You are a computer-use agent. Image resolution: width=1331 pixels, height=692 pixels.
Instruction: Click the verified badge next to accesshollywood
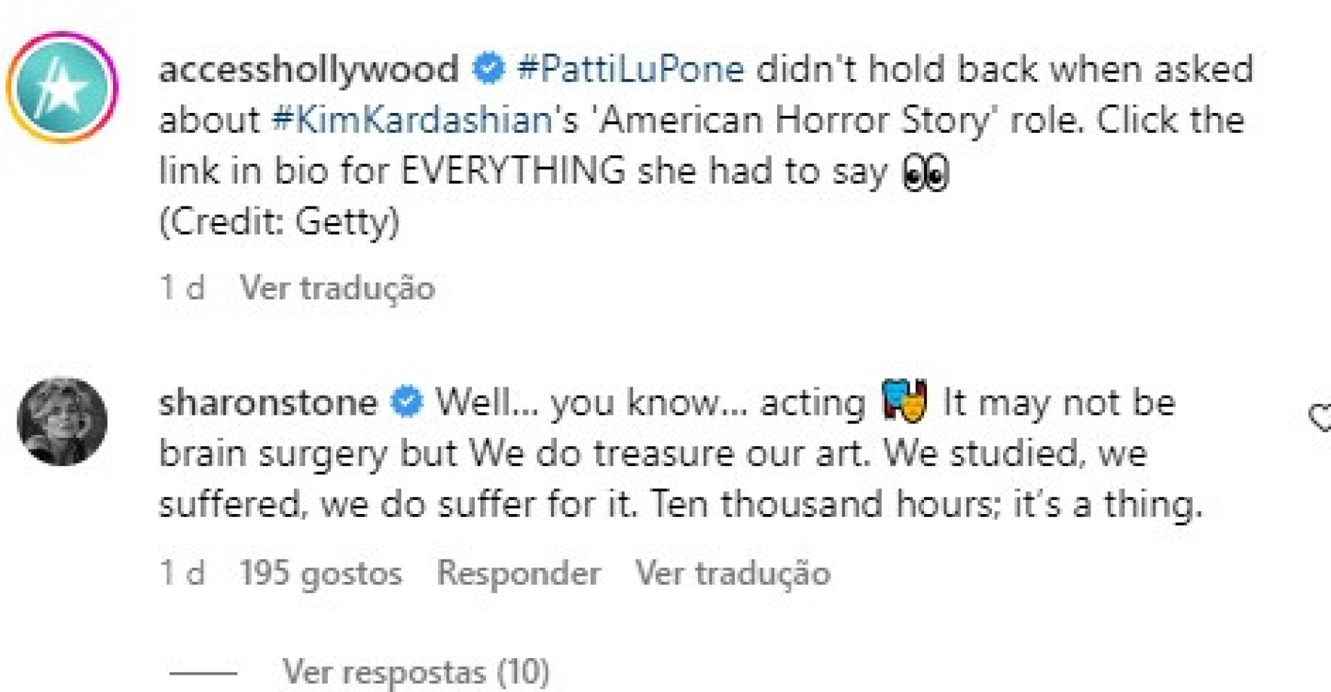pos(489,68)
